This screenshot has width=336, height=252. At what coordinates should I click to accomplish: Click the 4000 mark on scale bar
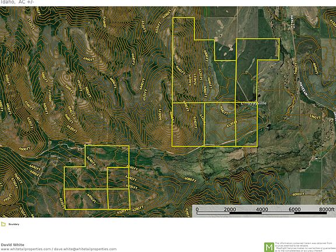click(x=262, y=209)
